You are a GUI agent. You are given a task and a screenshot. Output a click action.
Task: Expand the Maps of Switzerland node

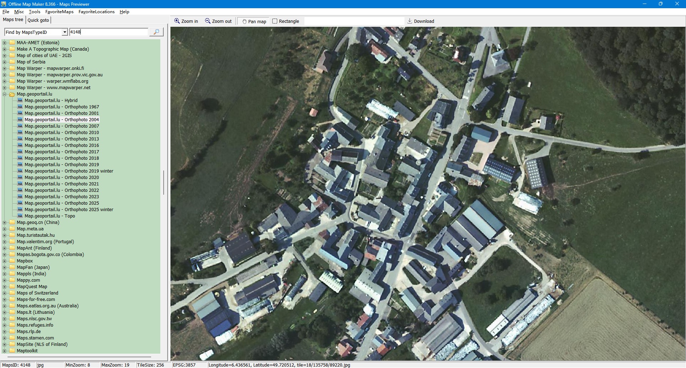point(5,293)
